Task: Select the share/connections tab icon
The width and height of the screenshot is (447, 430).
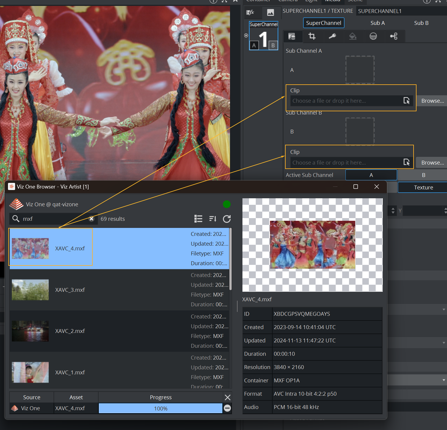Action: click(x=394, y=36)
